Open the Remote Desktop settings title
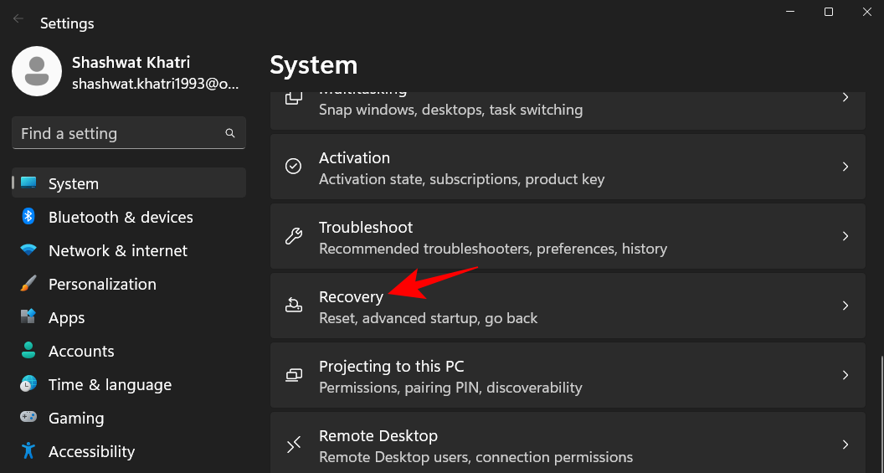The height and width of the screenshot is (473, 884). 378,436
